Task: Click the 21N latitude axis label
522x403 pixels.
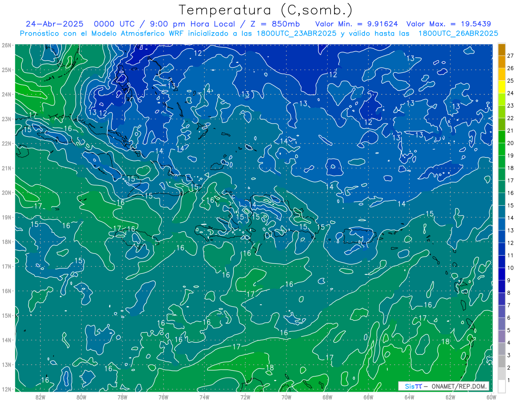Action: tap(6, 168)
